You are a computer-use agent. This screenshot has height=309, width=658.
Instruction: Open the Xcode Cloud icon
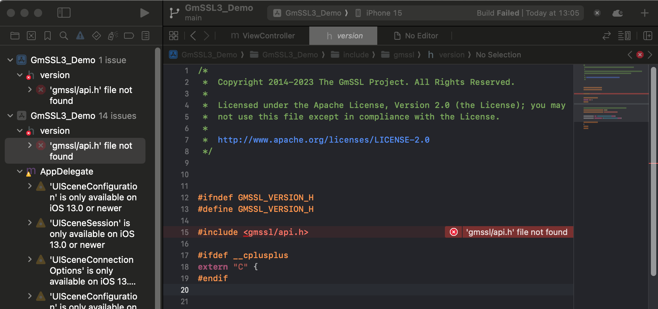coord(618,13)
